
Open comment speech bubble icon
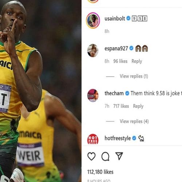105,157
